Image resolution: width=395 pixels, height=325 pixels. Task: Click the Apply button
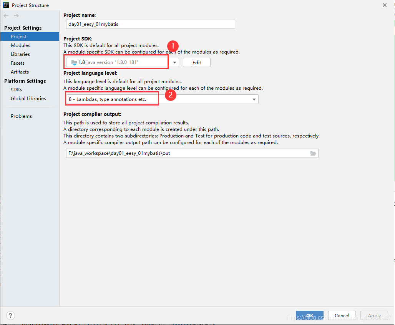tap(374, 315)
